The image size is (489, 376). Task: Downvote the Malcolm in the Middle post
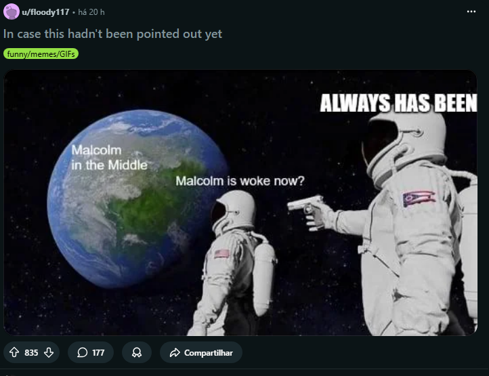49,352
